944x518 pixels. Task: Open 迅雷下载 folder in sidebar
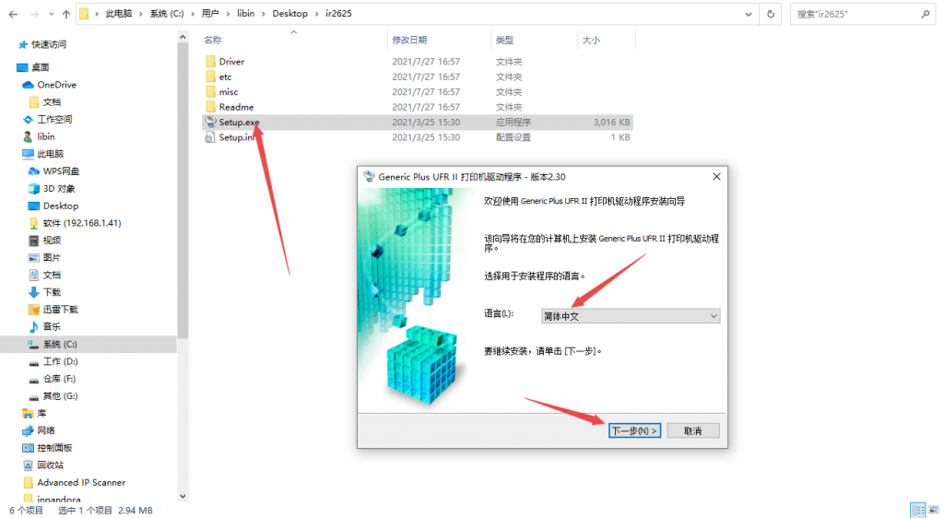(60, 310)
